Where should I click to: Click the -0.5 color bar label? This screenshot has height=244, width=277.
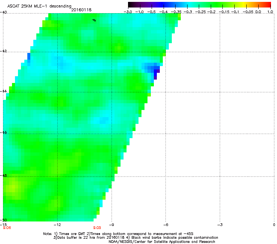pos(151,12)
